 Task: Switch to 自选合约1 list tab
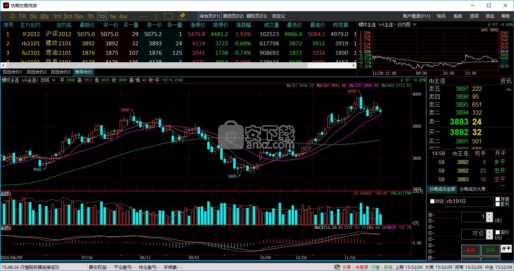pyautogui.click(x=12, y=72)
